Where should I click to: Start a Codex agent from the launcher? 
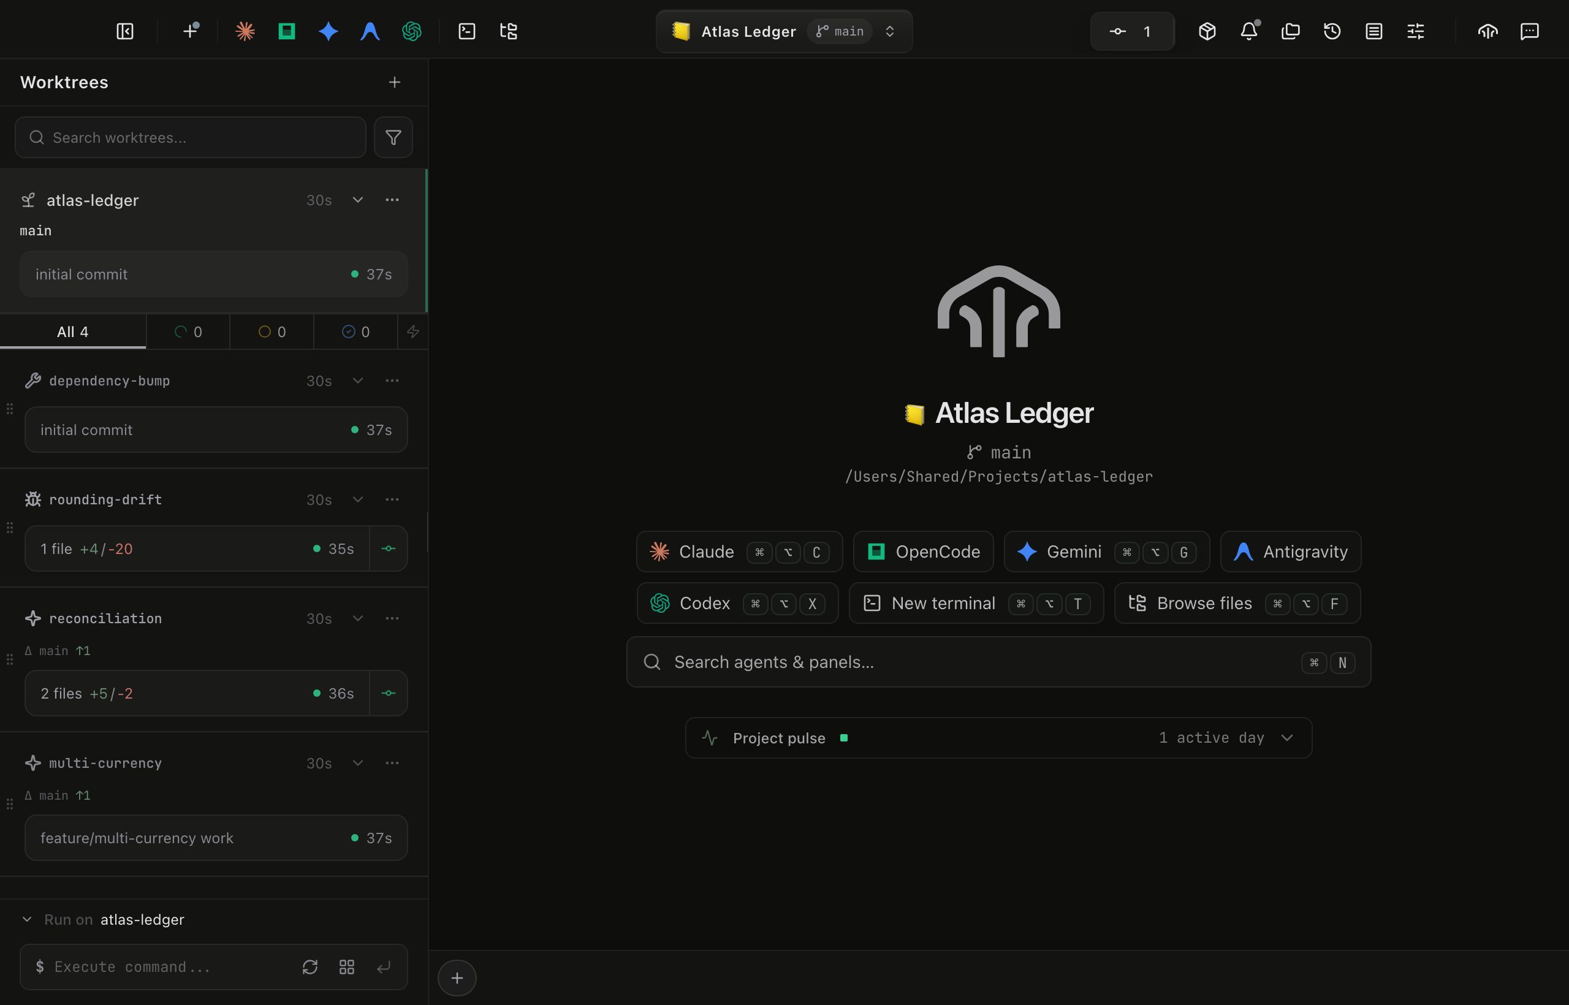pos(737,603)
